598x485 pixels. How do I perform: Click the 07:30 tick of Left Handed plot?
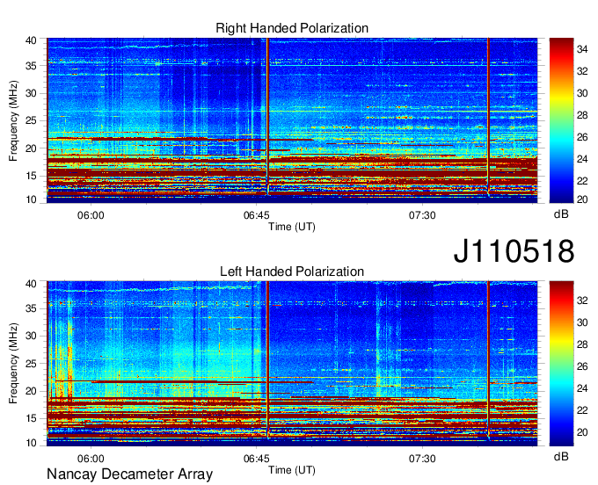(422, 459)
